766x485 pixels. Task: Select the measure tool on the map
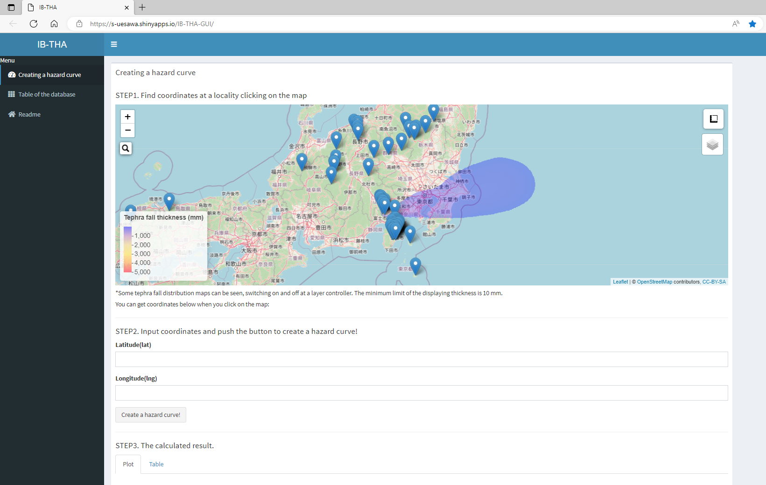(x=713, y=119)
